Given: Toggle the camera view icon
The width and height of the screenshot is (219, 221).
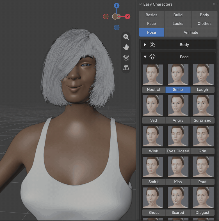Looking at the screenshot, I should (x=126, y=58).
